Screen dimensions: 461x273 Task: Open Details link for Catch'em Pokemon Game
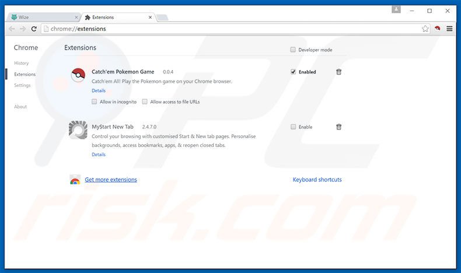point(99,90)
